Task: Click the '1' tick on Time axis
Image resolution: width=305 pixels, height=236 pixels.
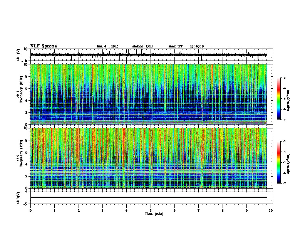Action: 54,211
